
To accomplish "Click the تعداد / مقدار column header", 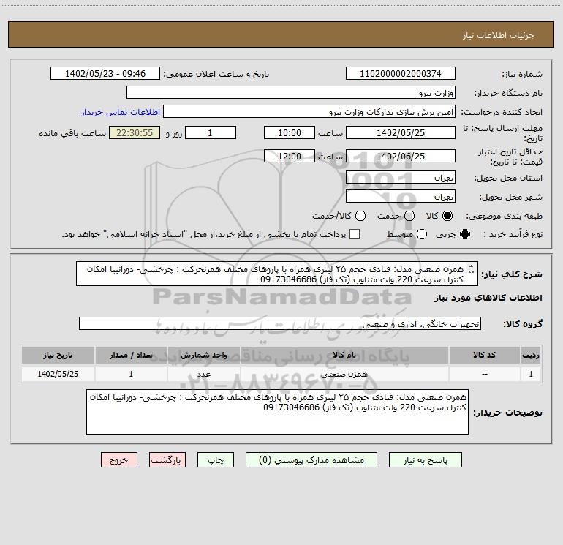I will [131, 355].
